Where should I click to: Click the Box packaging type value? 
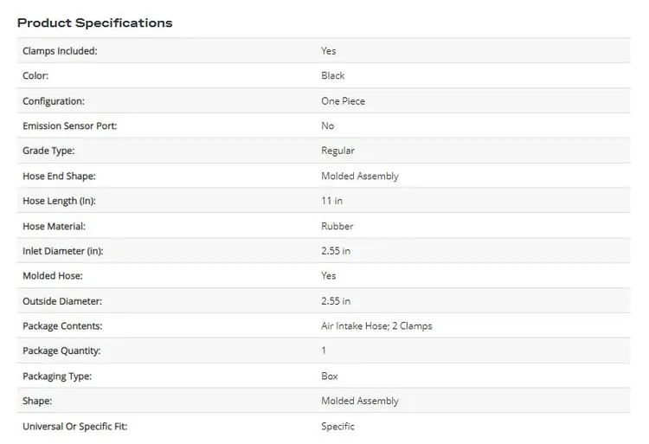pyautogui.click(x=330, y=376)
